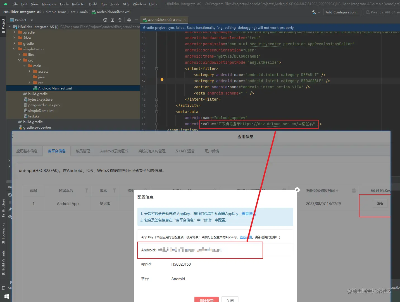Click the pin icon in Build panel
This screenshot has width=400, height=302.
pyautogui.click(x=10, y=209)
